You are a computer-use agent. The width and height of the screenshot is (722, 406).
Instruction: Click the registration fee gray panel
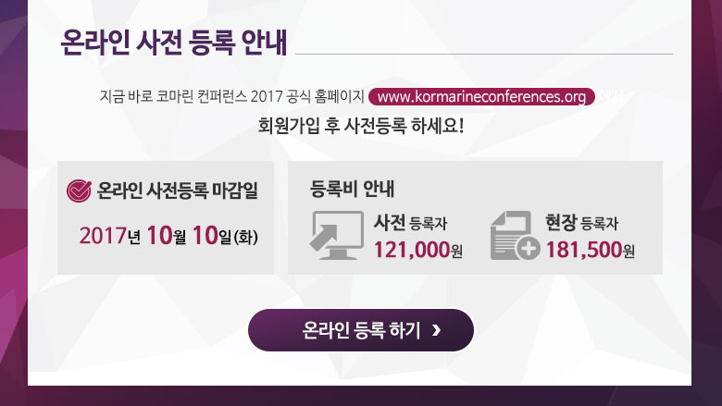[475, 217]
